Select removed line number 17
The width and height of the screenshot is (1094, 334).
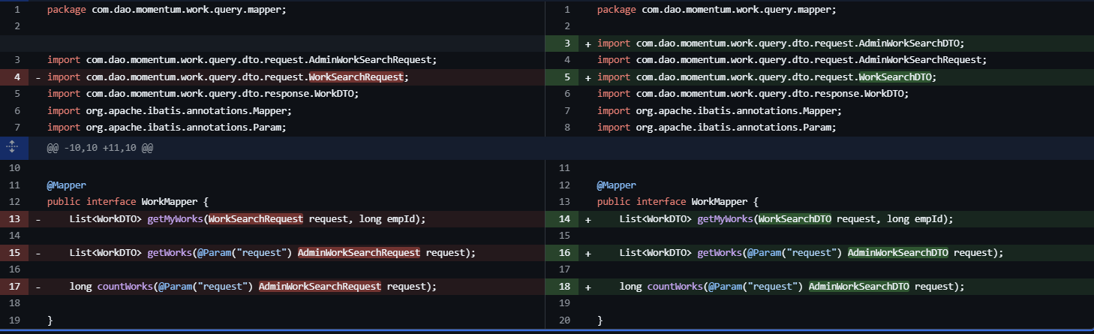(16, 287)
